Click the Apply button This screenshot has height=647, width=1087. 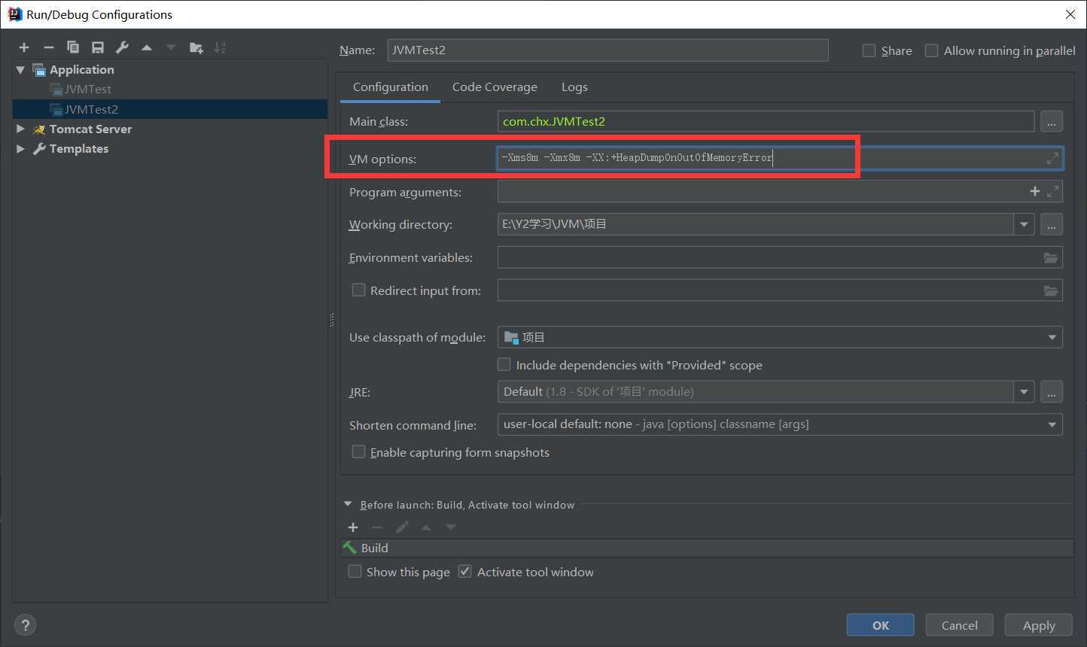[1038, 625]
